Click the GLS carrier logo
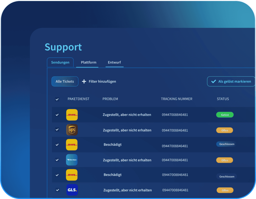The height and width of the screenshot is (199, 256). tap(72, 190)
